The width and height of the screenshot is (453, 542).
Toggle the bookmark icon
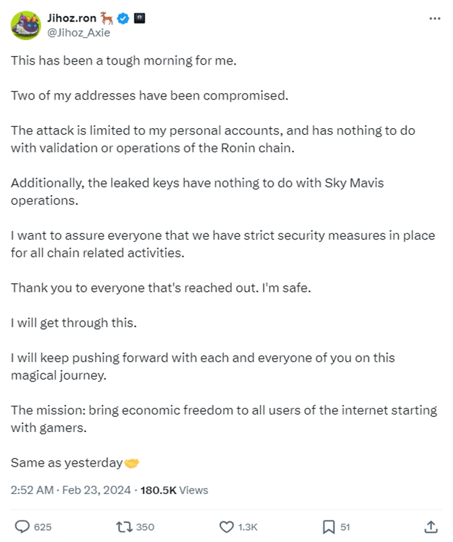click(328, 526)
